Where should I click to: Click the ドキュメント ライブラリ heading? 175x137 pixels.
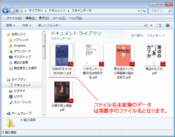pyautogui.click(x=76, y=33)
